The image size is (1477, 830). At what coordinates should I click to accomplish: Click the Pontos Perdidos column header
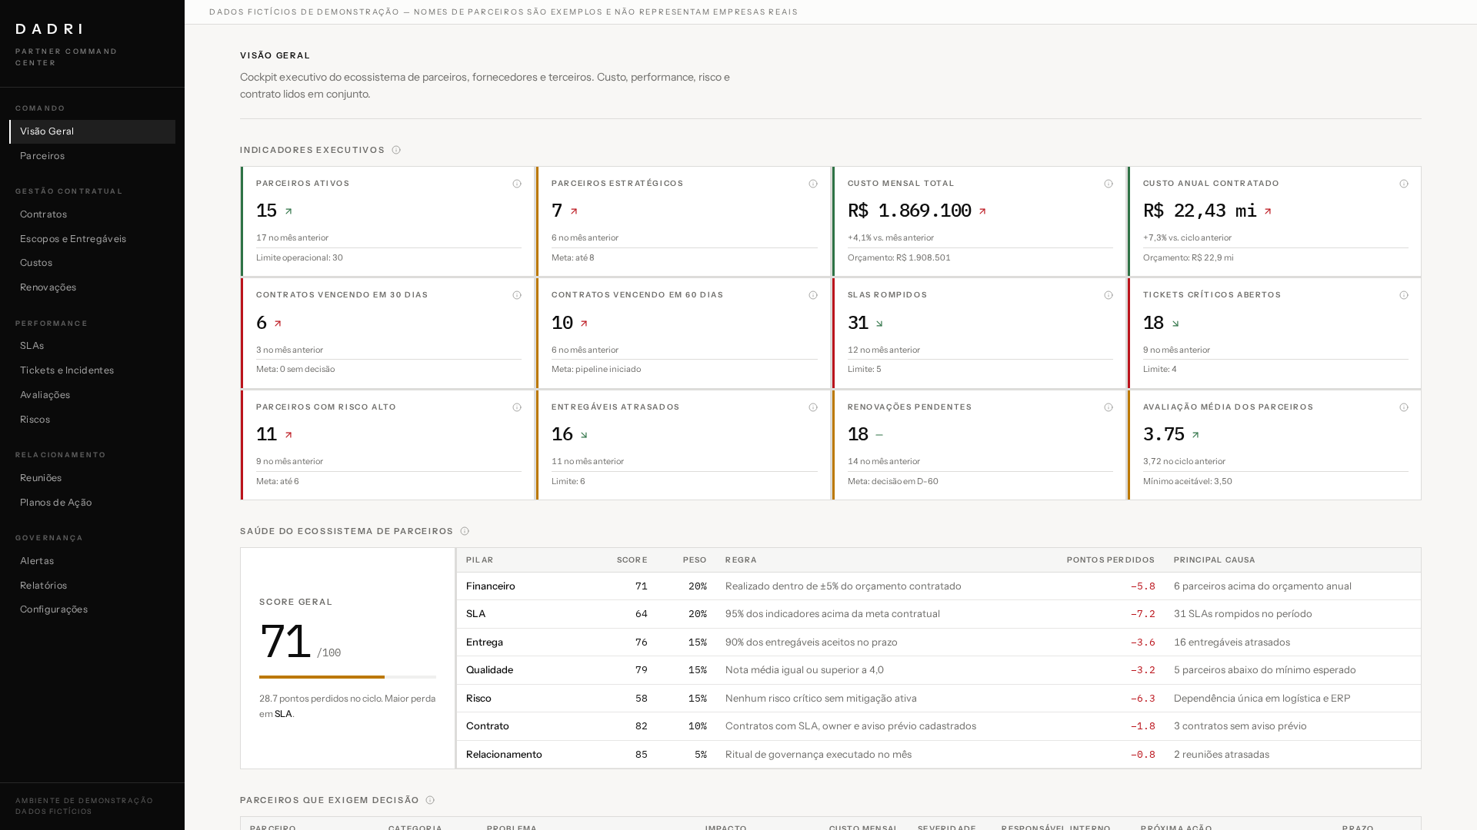pos(1110,560)
